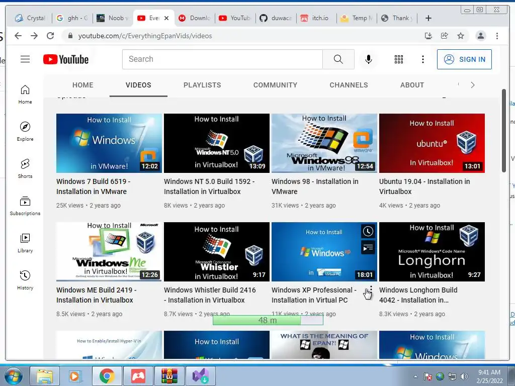515x386 pixels.
Task: Click in the YouTube Search field
Action: (222, 59)
